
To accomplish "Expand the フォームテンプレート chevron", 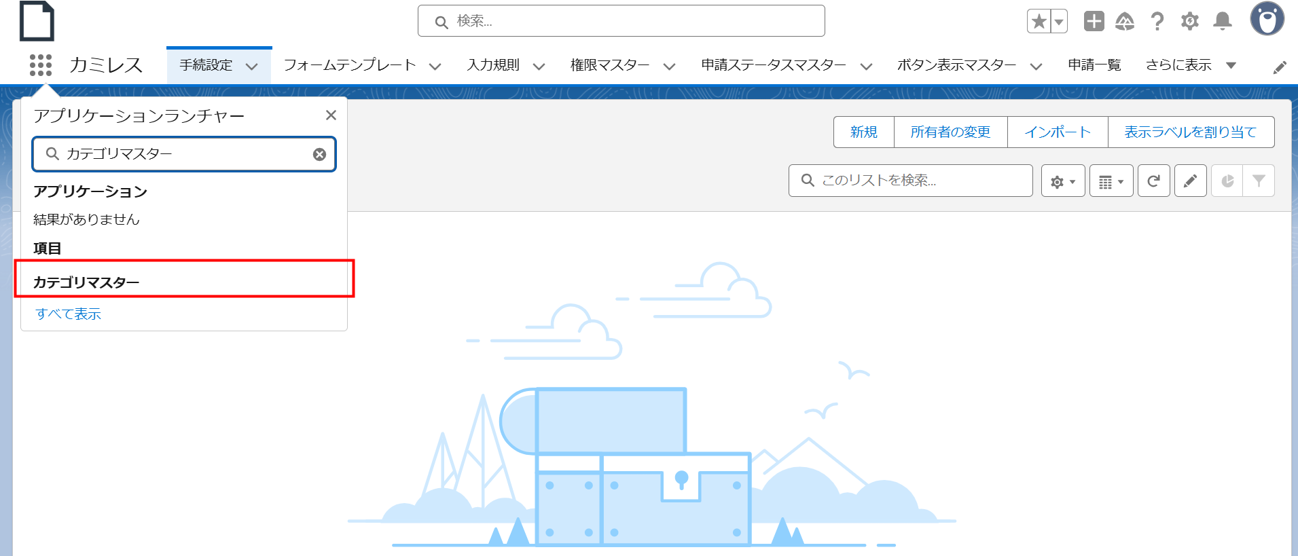I will (x=435, y=67).
